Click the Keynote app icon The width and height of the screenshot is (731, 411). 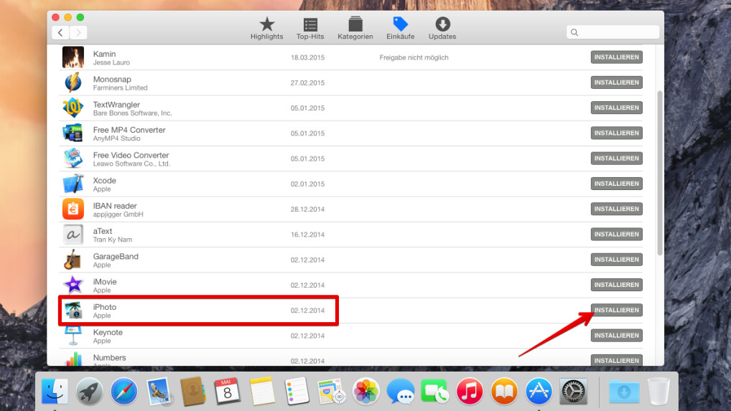(x=73, y=336)
